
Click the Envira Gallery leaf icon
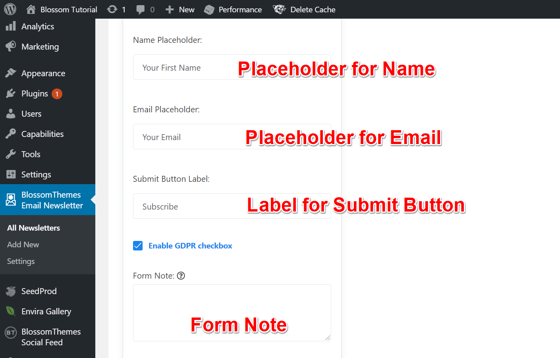pos(11,311)
